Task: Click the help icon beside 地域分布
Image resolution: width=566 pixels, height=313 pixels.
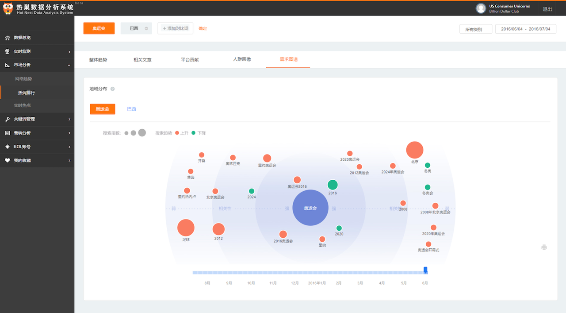Action: (113, 89)
